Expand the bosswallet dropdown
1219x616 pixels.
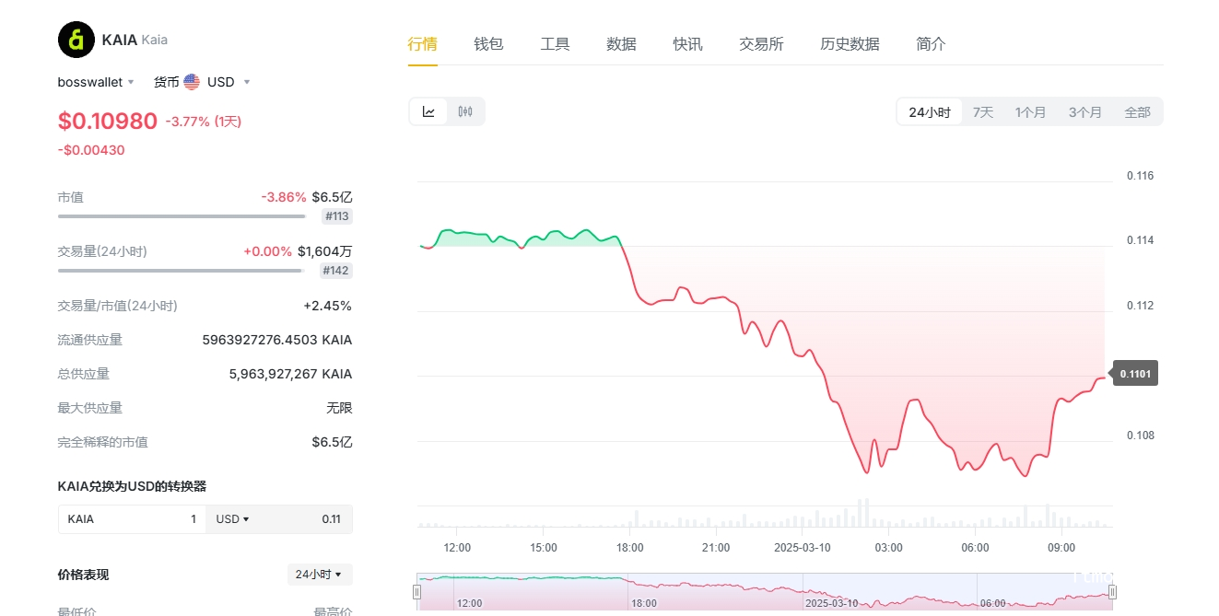click(x=96, y=82)
